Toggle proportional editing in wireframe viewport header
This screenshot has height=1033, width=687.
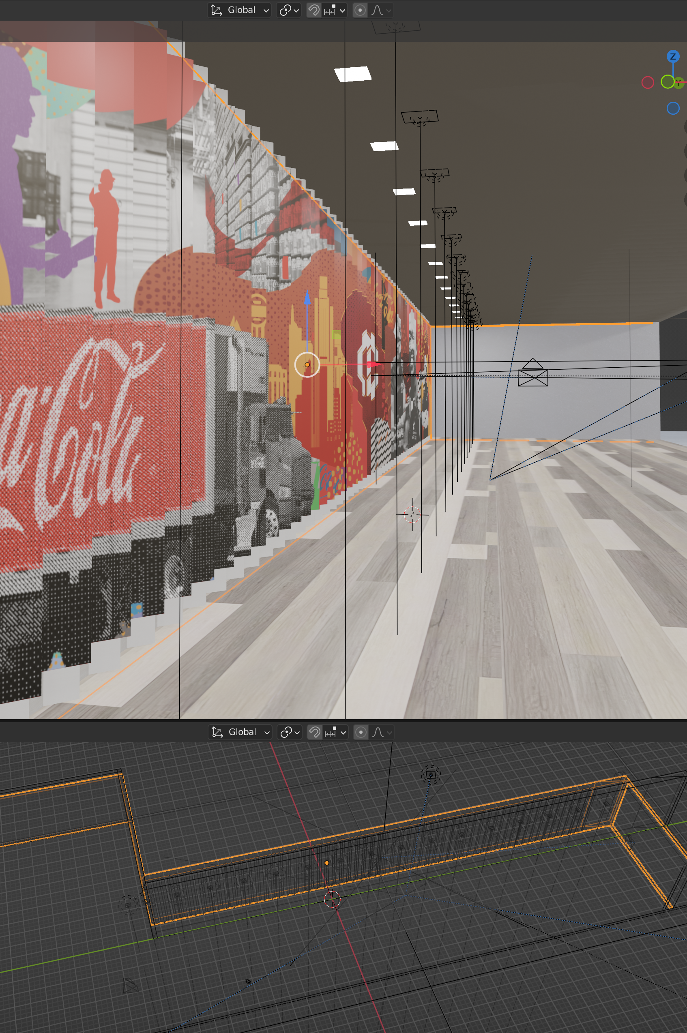coord(361,732)
